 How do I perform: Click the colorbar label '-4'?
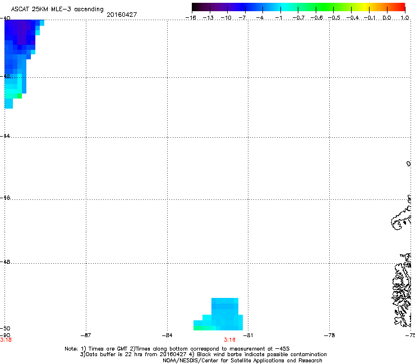[260, 18]
